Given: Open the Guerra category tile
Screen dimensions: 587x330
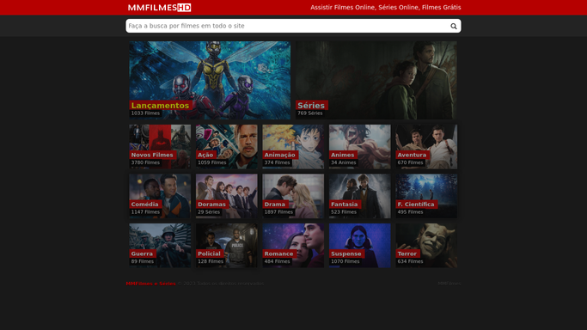Looking at the screenshot, I should pos(160,246).
